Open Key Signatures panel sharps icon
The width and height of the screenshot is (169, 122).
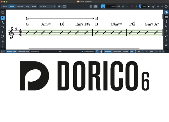click(166, 26)
